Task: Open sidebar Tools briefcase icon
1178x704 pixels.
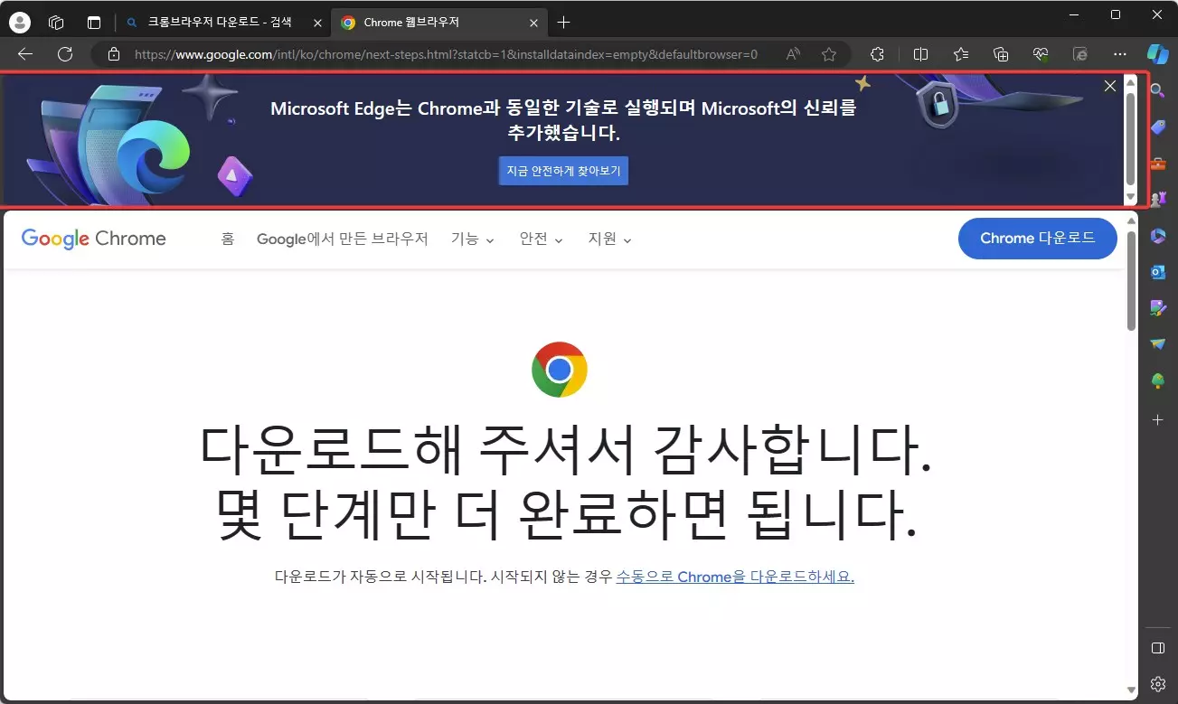Action: pyautogui.click(x=1157, y=164)
